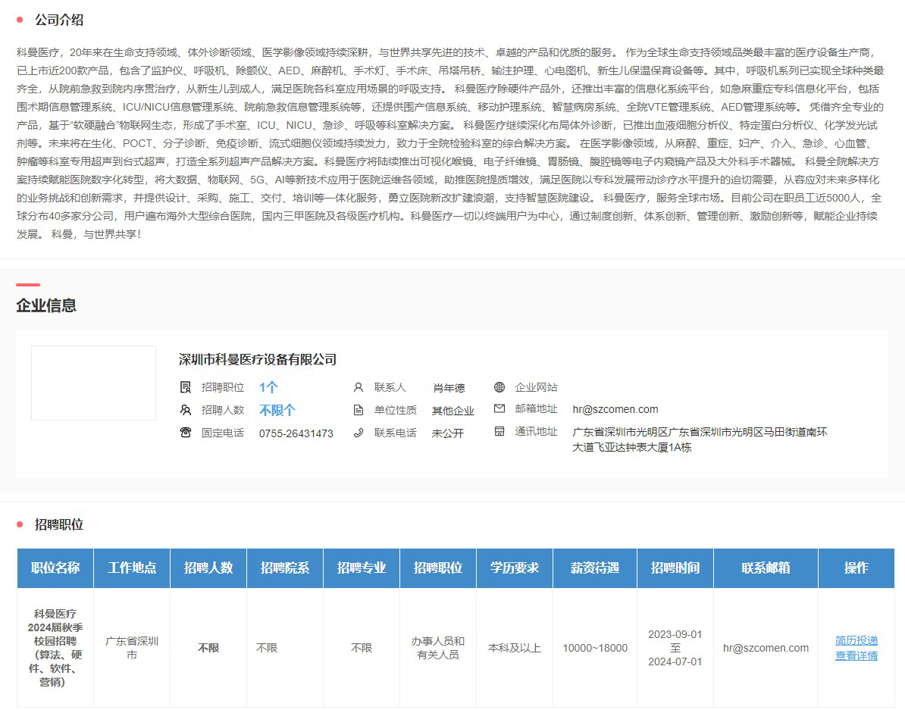Click the 联系电话 phone handset icon
Screen dimensions: 905x710
click(359, 433)
